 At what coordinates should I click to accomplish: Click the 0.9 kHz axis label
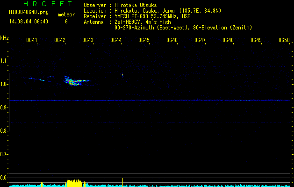click(x=4, y=108)
